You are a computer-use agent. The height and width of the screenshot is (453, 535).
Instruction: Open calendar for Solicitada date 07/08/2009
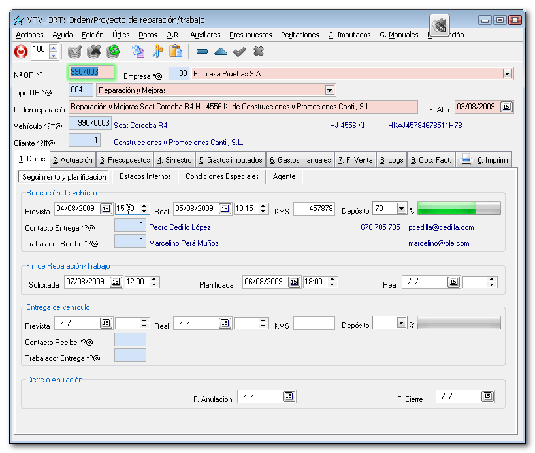point(116,282)
